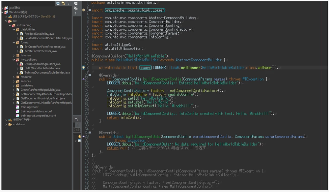Collapse the forms package

14,42
